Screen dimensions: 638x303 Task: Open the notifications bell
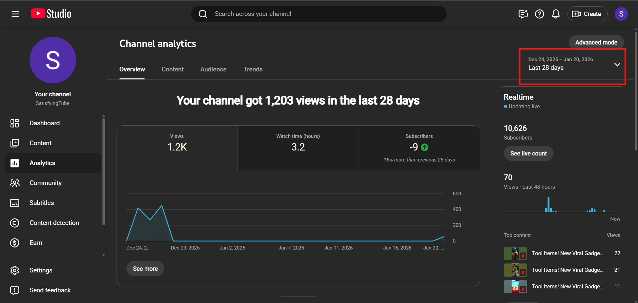click(x=556, y=14)
